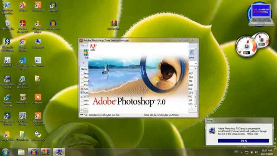Open the Firefox desktop shortcut

[23, 6]
